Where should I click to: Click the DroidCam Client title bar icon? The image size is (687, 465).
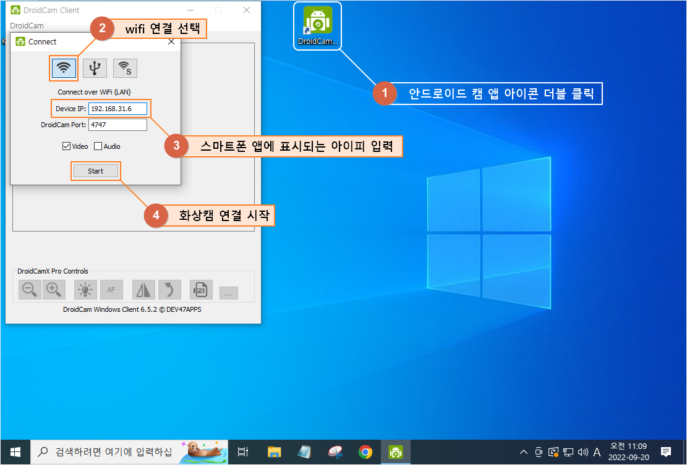coord(15,10)
